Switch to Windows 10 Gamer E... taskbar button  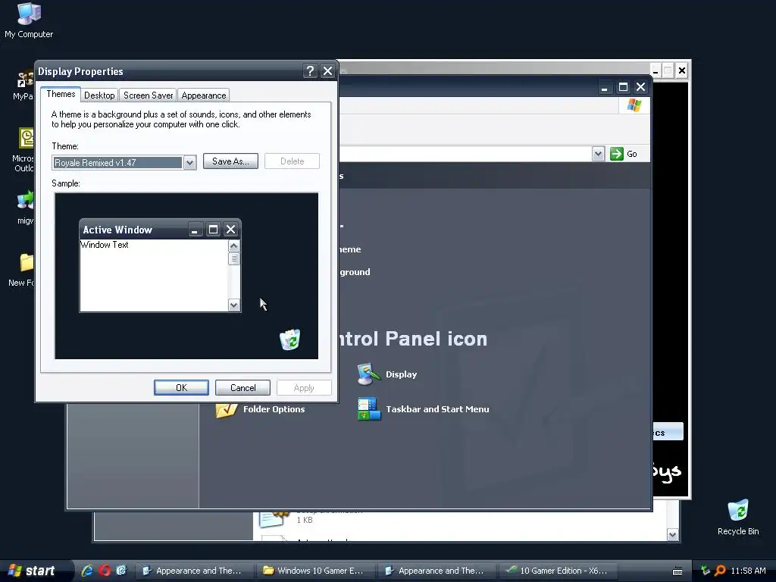tap(314, 571)
